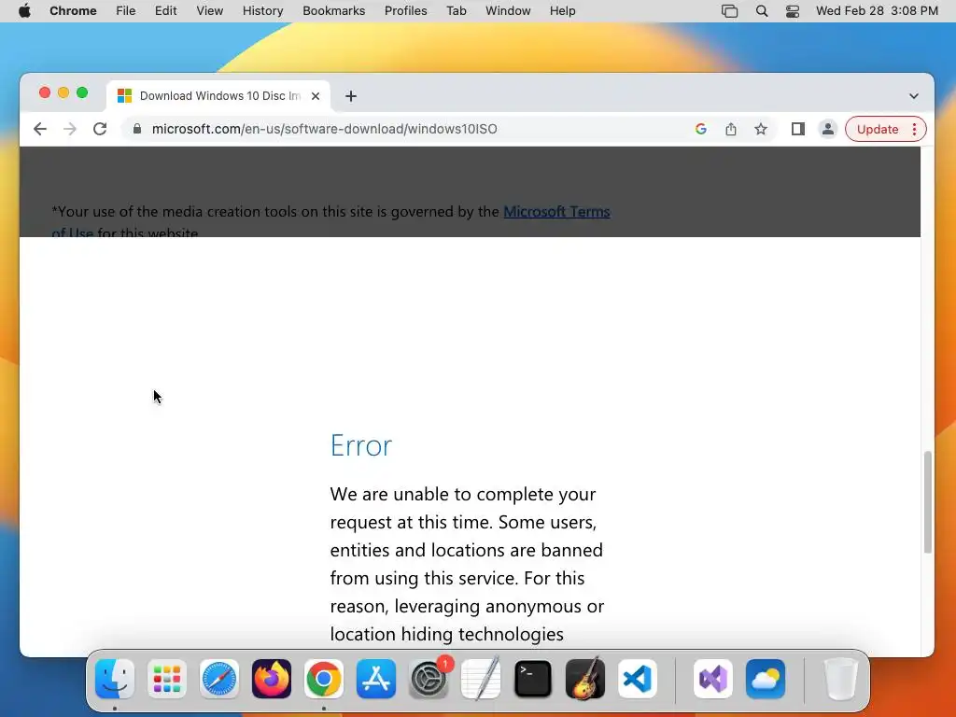Share this page using the share icon
Image resolution: width=956 pixels, height=717 pixels.
pos(730,129)
